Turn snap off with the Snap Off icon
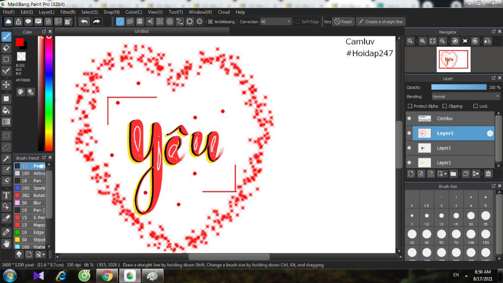This screenshot has height=283, width=503. (x=120, y=22)
